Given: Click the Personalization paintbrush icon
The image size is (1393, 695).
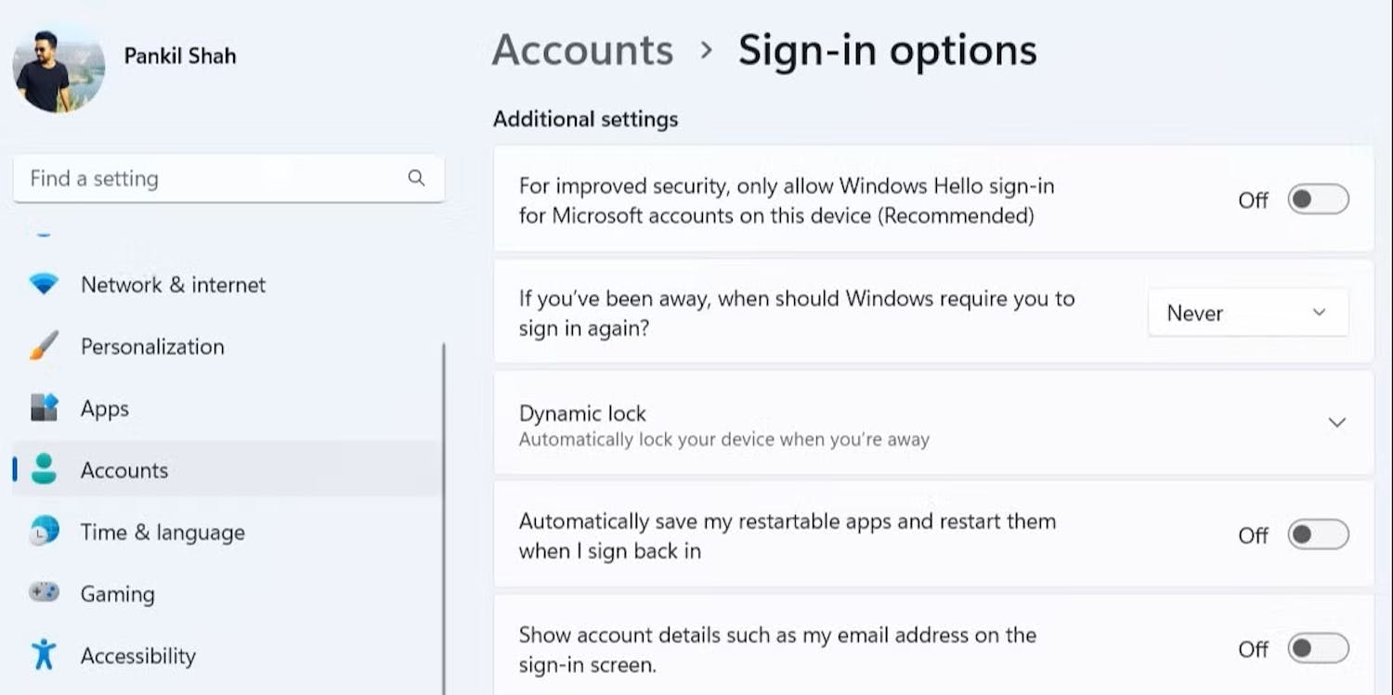Looking at the screenshot, I should pyautogui.click(x=42, y=346).
